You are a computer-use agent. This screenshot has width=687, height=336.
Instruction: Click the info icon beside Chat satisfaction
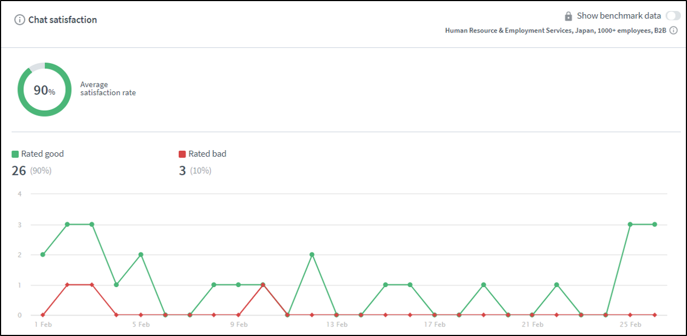point(20,20)
